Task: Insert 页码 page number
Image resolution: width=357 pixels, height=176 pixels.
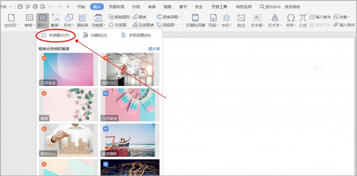Action: click(x=213, y=21)
